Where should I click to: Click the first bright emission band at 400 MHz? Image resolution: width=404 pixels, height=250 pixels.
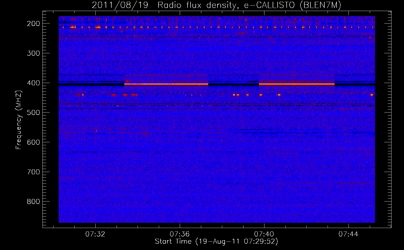point(166,84)
